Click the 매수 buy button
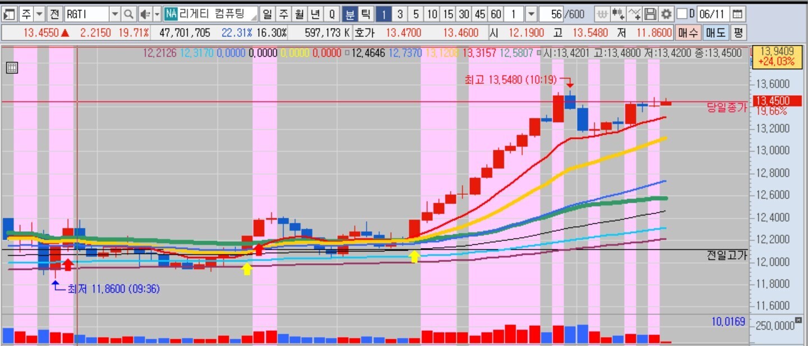Image resolution: width=808 pixels, height=346 pixels. [x=687, y=32]
